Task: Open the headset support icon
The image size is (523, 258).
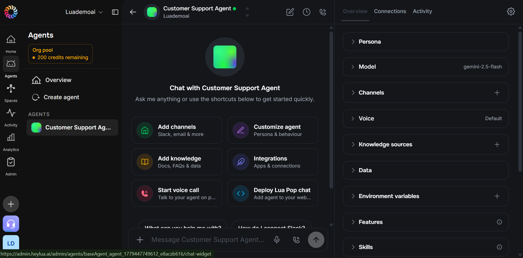Action: (11, 224)
